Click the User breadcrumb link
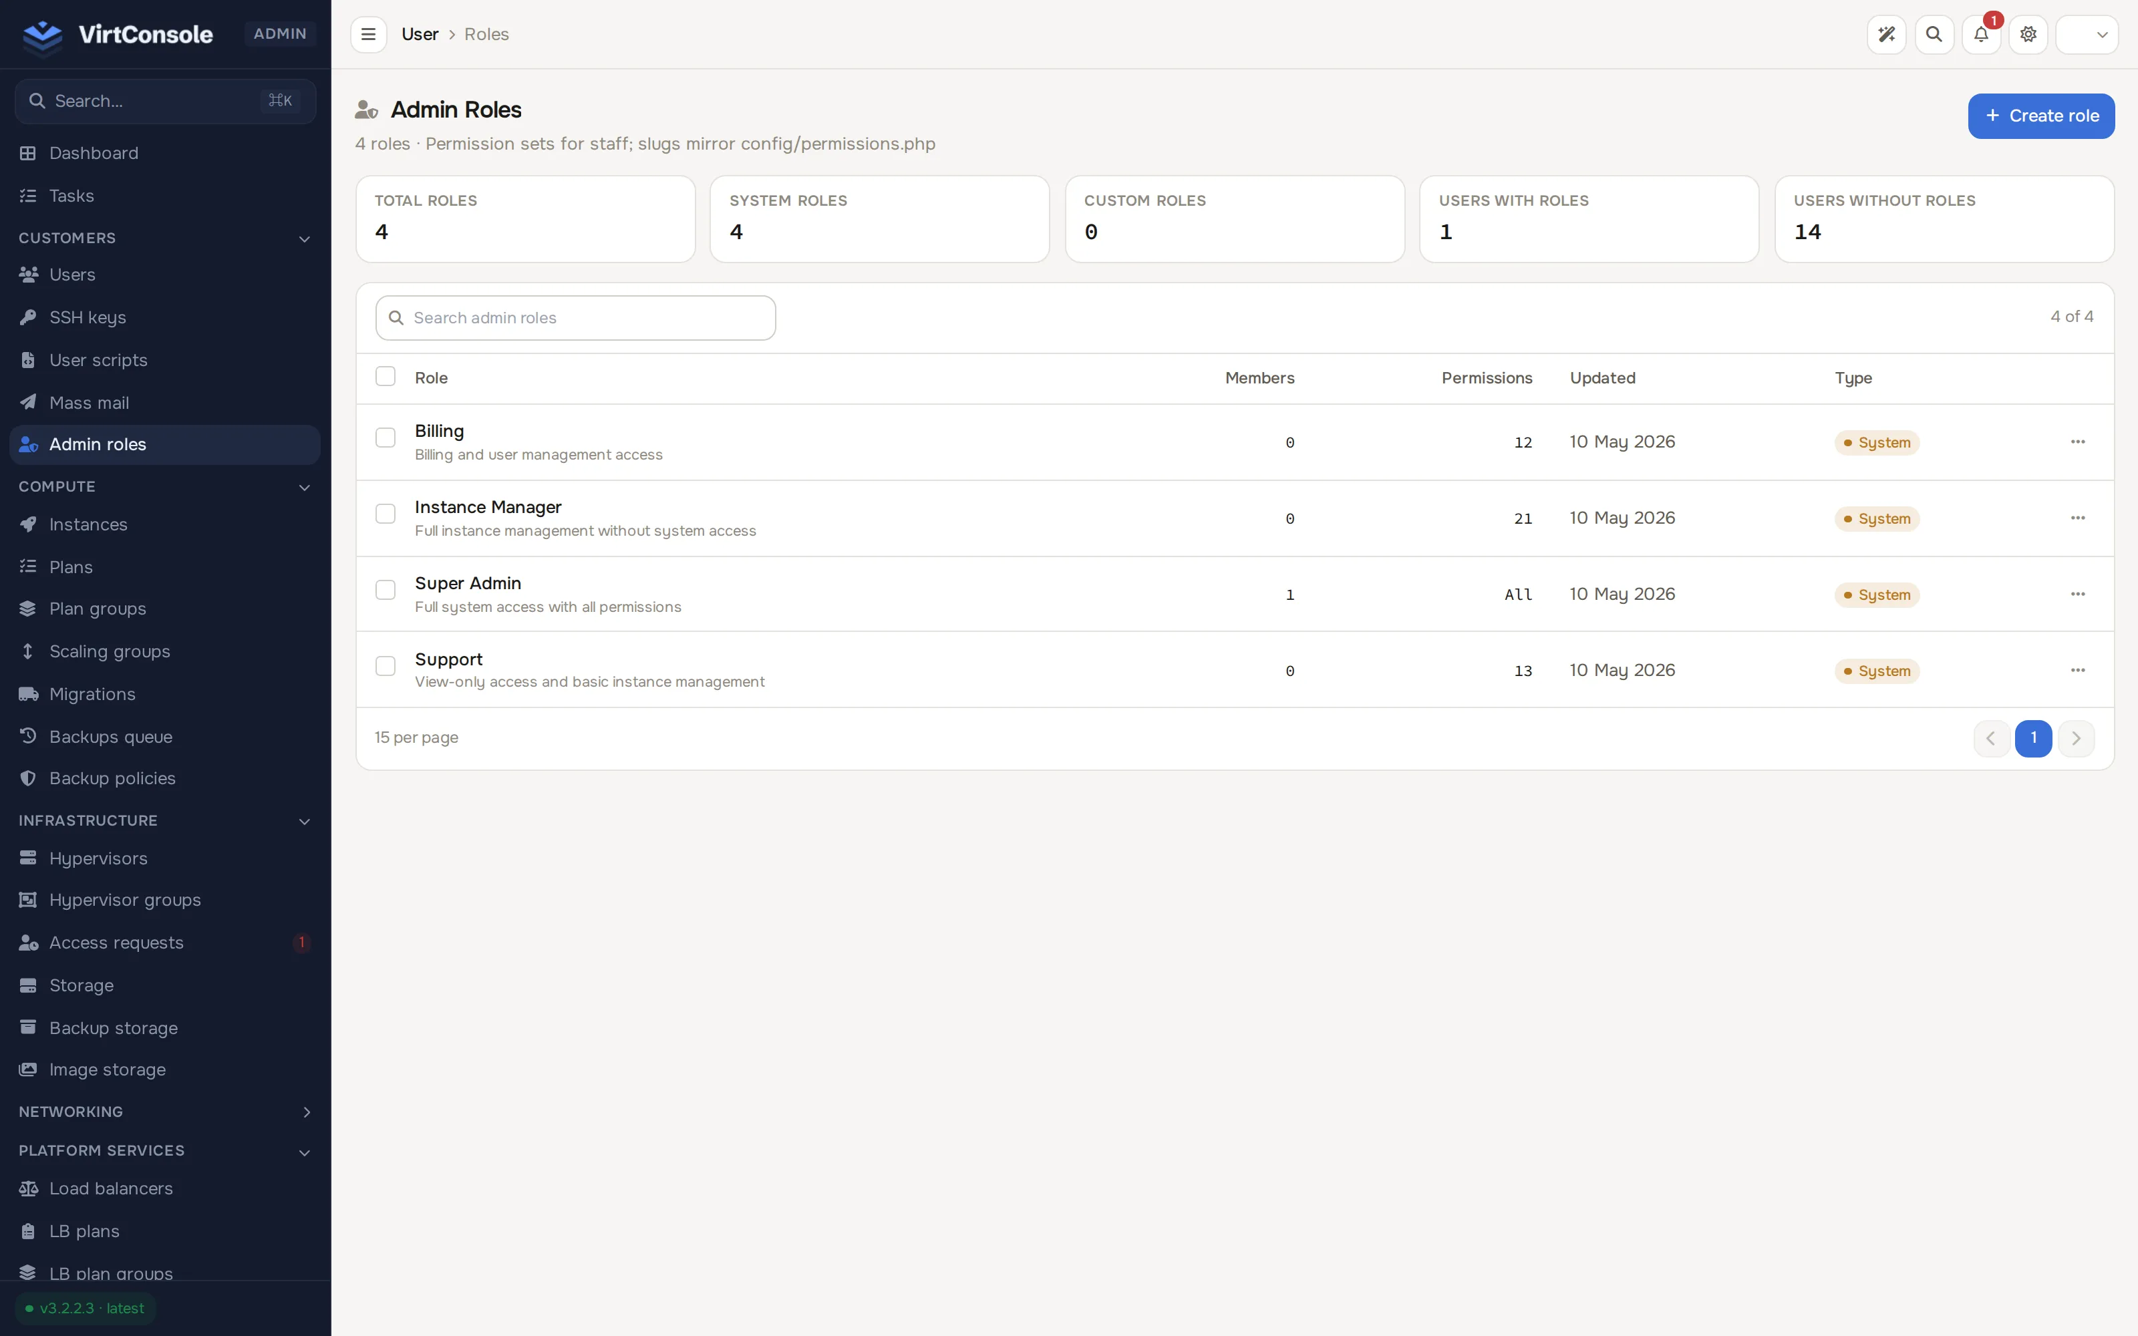The height and width of the screenshot is (1336, 2138). coord(420,35)
